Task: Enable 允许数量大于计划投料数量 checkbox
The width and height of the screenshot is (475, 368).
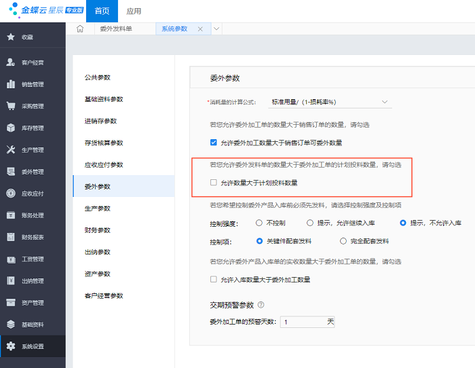Action: (x=214, y=183)
